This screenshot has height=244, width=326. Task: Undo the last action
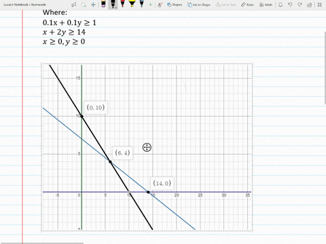coord(290,5)
